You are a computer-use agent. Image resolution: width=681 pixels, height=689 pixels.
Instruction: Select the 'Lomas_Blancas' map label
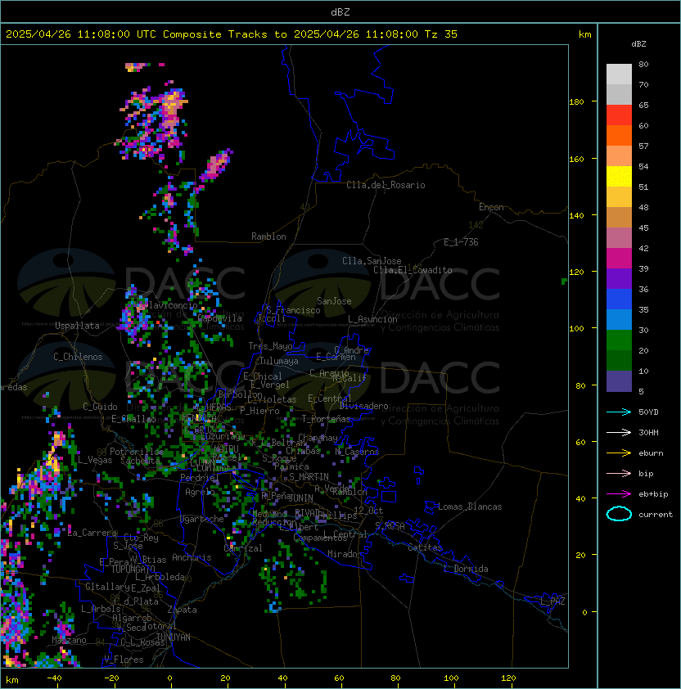470,507
